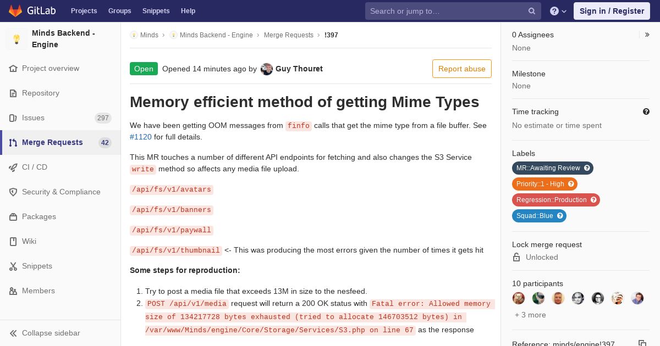
Task: Expand the '+ 3 more' participants
Action: click(530, 315)
